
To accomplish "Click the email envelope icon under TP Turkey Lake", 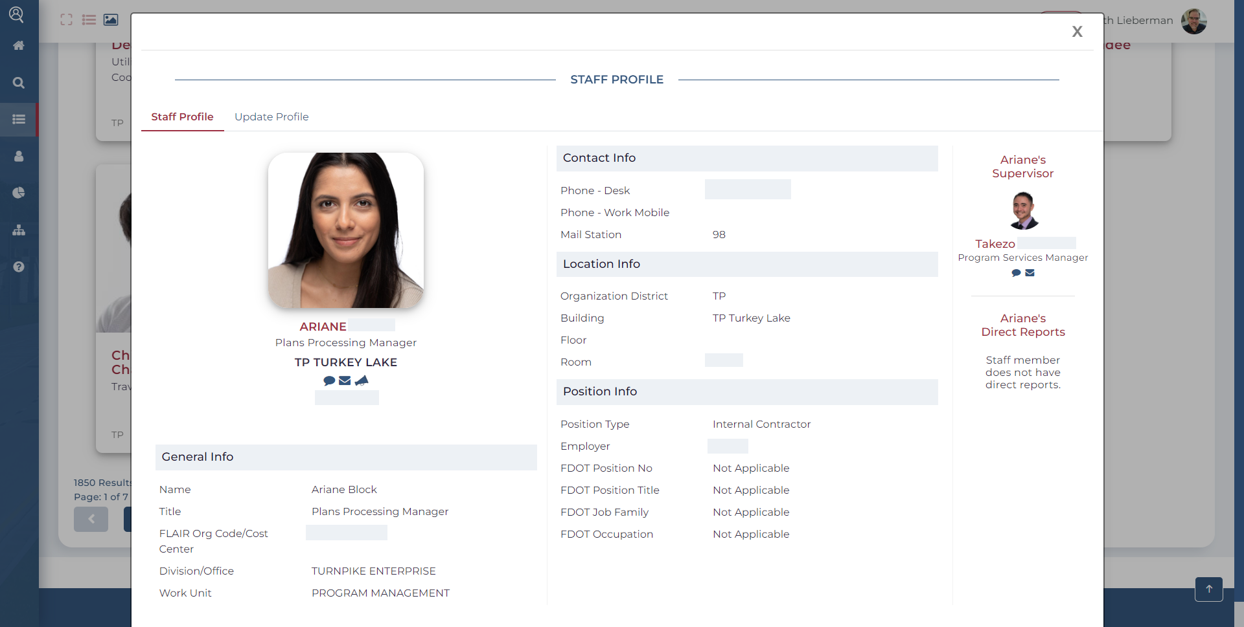I will click(x=345, y=380).
